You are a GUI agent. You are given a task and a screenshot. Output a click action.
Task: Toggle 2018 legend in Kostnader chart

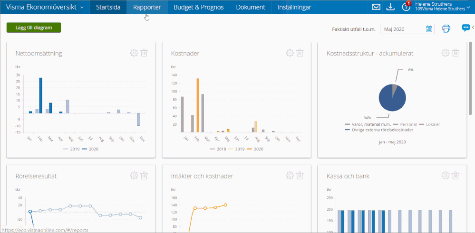click(x=218, y=149)
